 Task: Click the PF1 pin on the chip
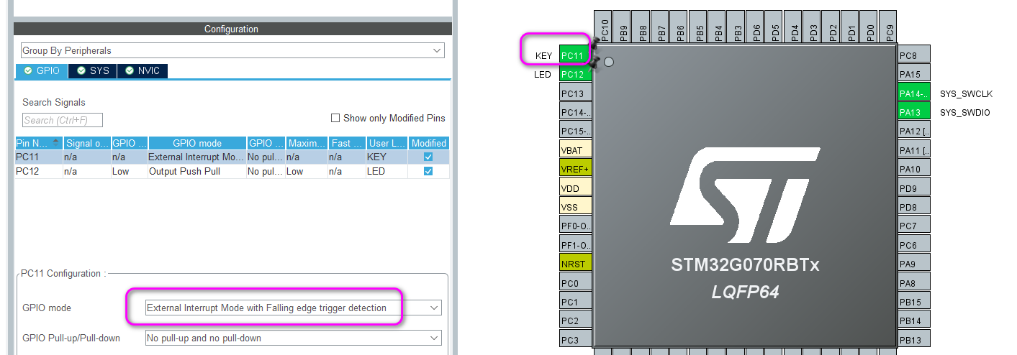point(575,245)
